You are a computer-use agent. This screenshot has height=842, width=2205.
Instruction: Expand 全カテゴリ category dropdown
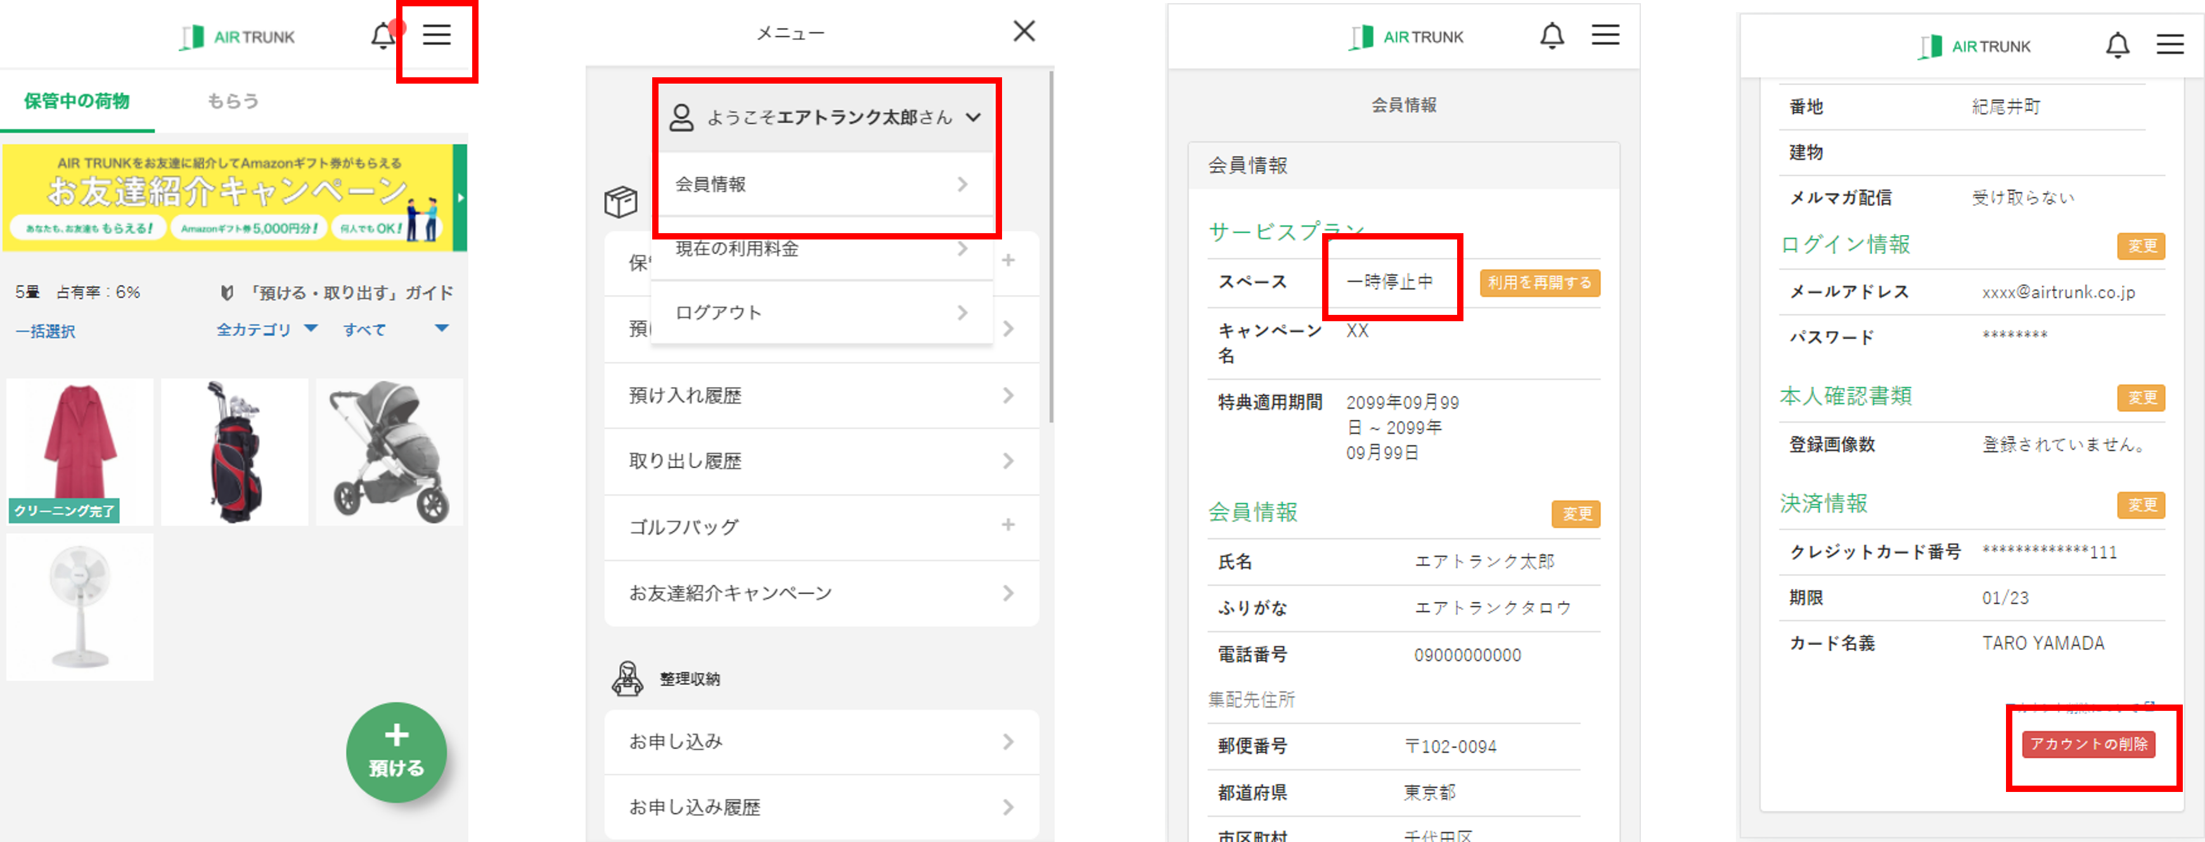tap(266, 329)
